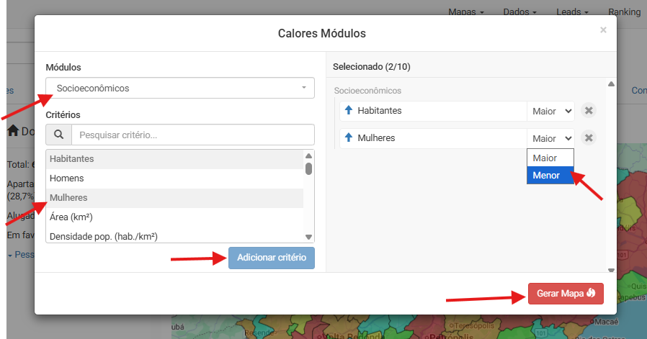Click the Adicionar critério button

tap(272, 258)
